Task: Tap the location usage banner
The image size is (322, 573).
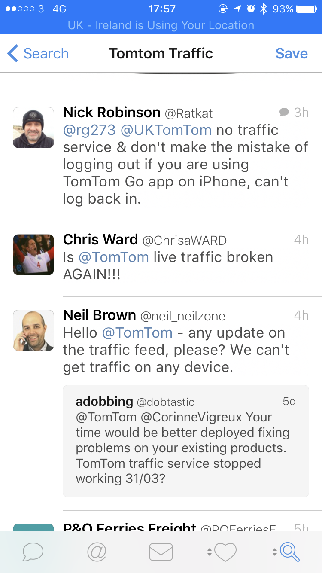Action: [161, 25]
